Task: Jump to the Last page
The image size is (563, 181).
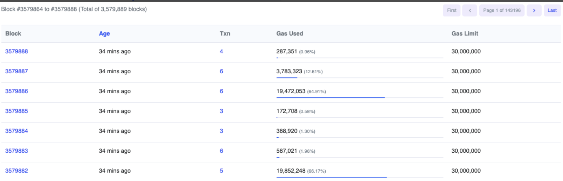Action: (x=552, y=11)
